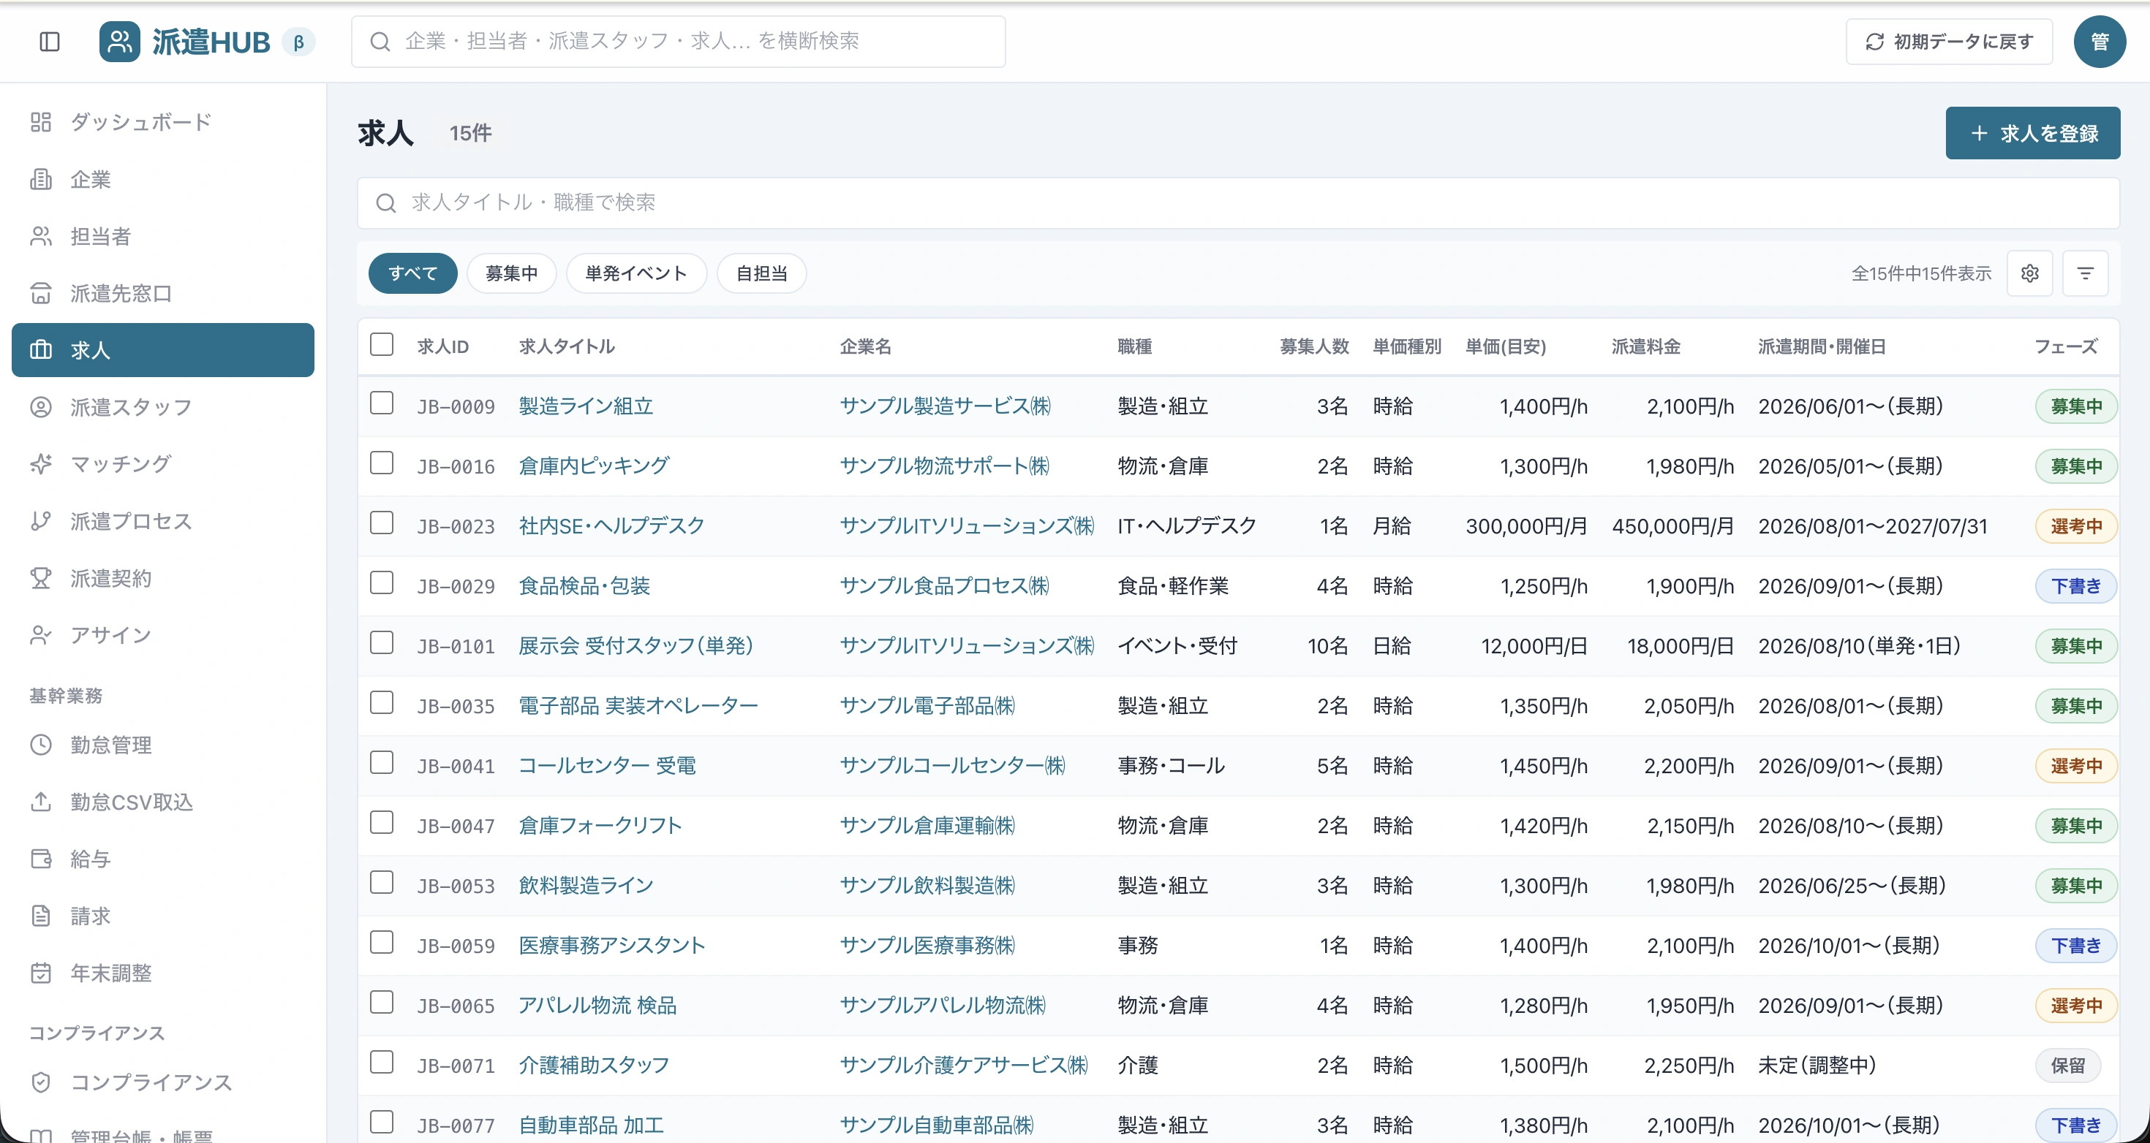The height and width of the screenshot is (1143, 2150).
Task: Open the ダッシュボード sidebar icon
Action: (41, 122)
